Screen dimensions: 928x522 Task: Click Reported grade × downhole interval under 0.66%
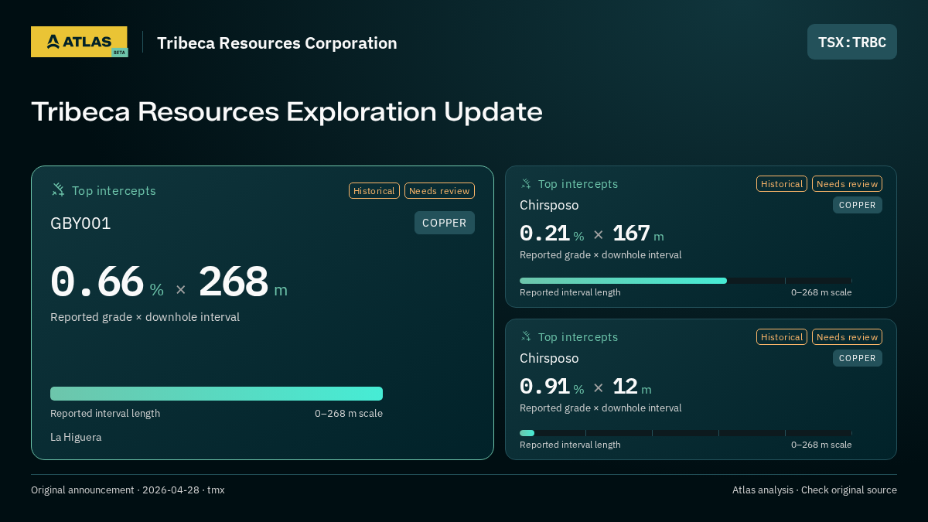(x=145, y=317)
